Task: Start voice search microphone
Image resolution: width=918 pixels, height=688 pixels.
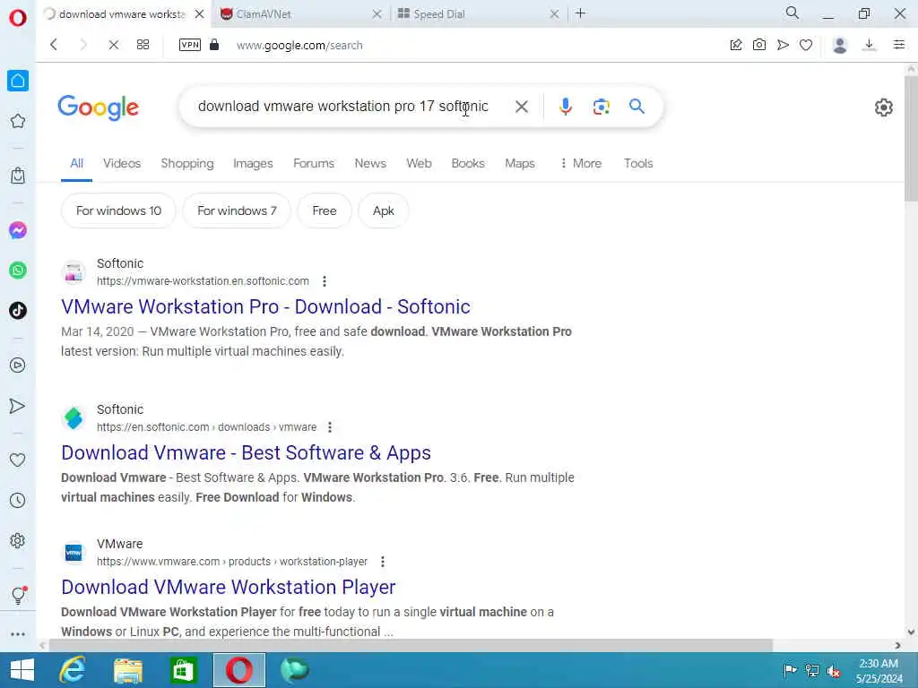Action: click(565, 107)
